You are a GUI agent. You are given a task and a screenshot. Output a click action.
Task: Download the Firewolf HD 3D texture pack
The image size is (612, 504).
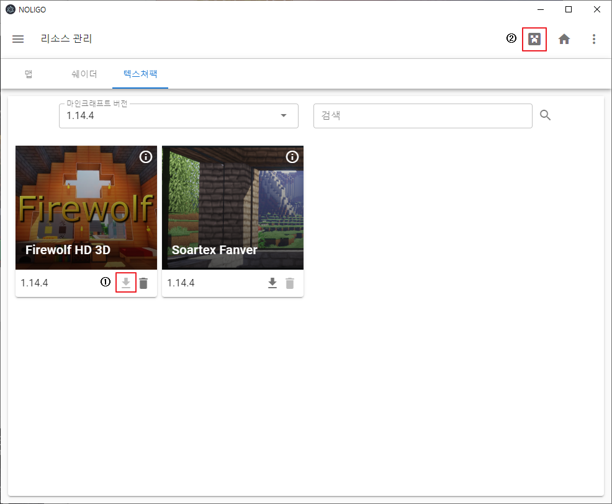pyautogui.click(x=125, y=283)
